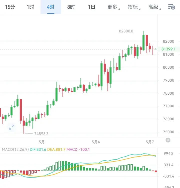This screenshot has width=180, height=188.
Task: Click the 82000 price axis label
Action: point(168,41)
